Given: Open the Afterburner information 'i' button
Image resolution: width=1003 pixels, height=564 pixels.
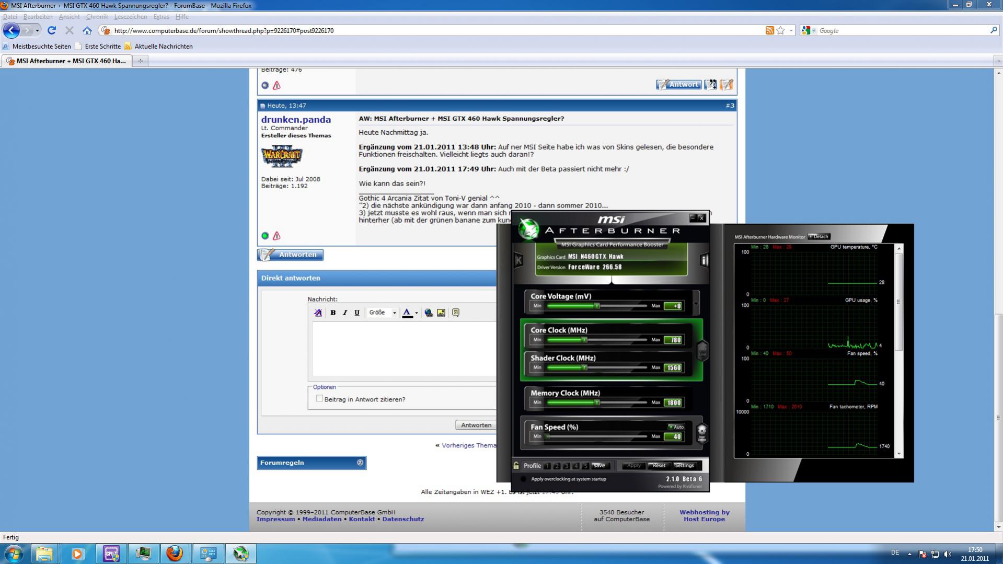Looking at the screenshot, I should coord(704,260).
